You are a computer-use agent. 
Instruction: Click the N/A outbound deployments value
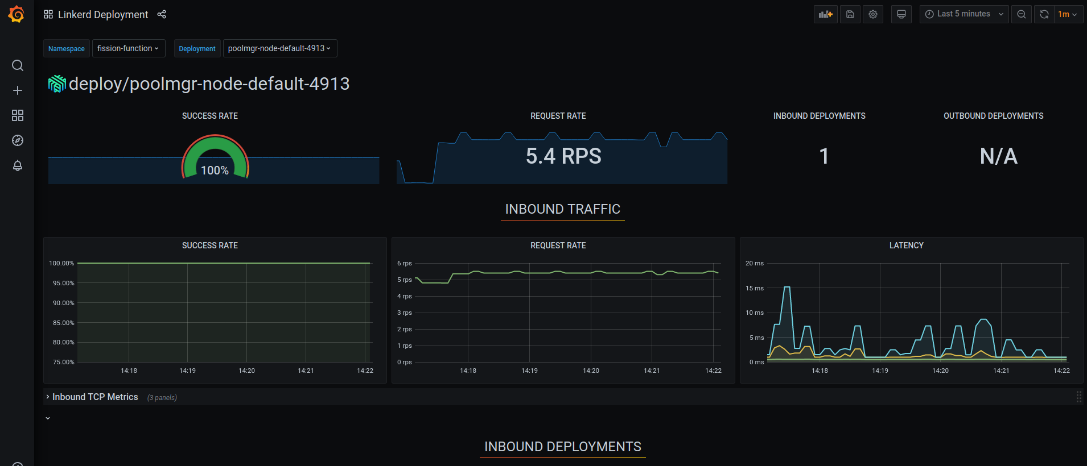999,156
